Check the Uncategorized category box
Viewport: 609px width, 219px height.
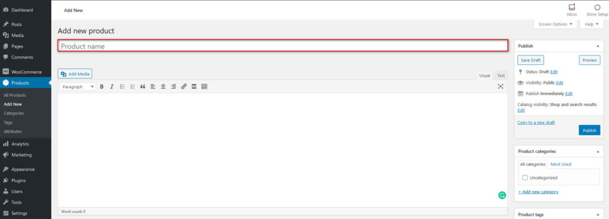(x=525, y=178)
